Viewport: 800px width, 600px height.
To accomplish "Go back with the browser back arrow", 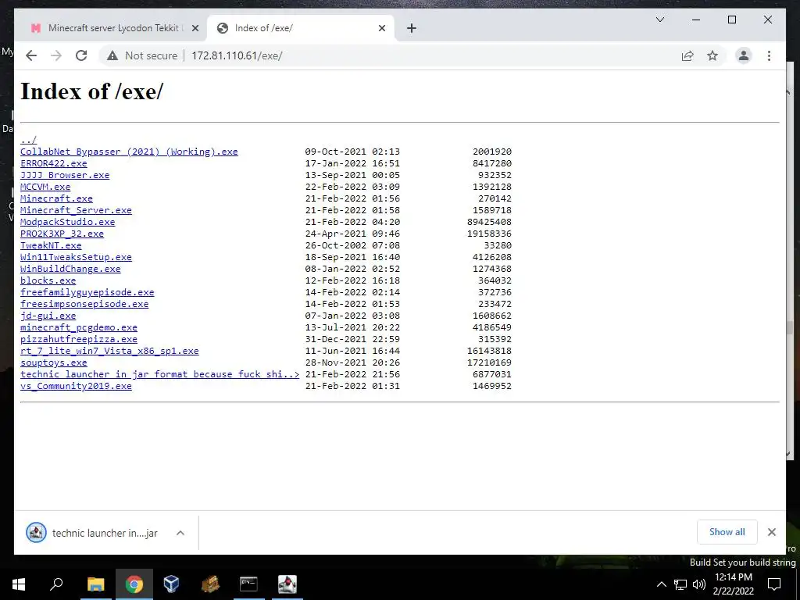I will tap(31, 55).
